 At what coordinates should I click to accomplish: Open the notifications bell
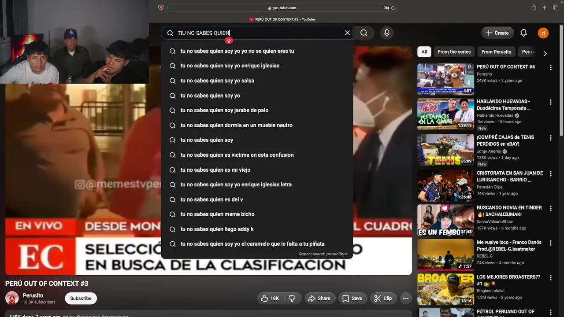coord(523,33)
